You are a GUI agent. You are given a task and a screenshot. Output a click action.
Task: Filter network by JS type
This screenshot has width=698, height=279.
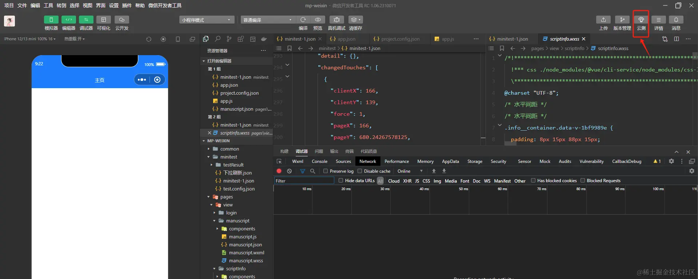(417, 181)
